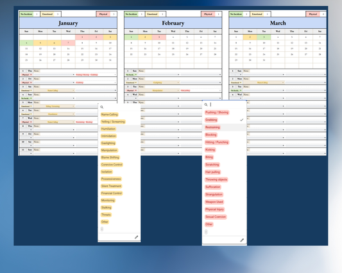The width and height of the screenshot is (342, 273).
Task: Choose Intimidation option
Action: [108, 136]
